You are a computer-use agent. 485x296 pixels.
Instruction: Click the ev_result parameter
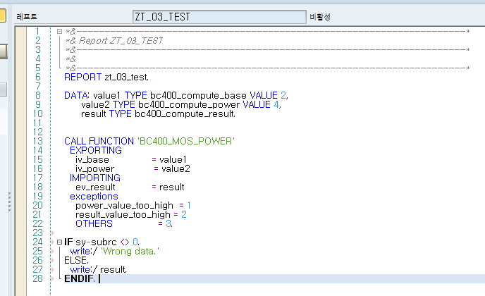(x=95, y=187)
